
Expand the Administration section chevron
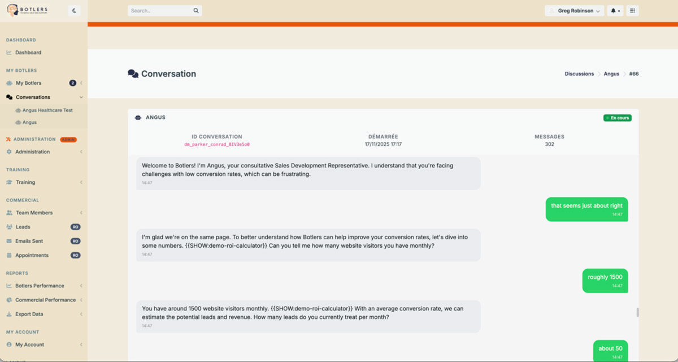(81, 152)
